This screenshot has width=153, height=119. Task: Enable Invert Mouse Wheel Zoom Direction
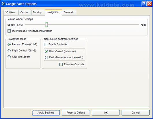[x=9, y=31]
